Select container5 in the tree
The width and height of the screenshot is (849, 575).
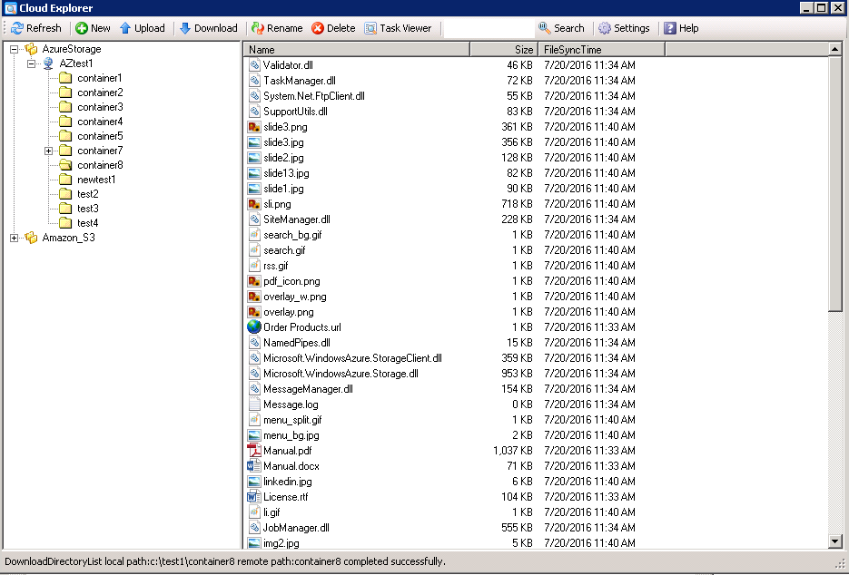pyautogui.click(x=100, y=136)
